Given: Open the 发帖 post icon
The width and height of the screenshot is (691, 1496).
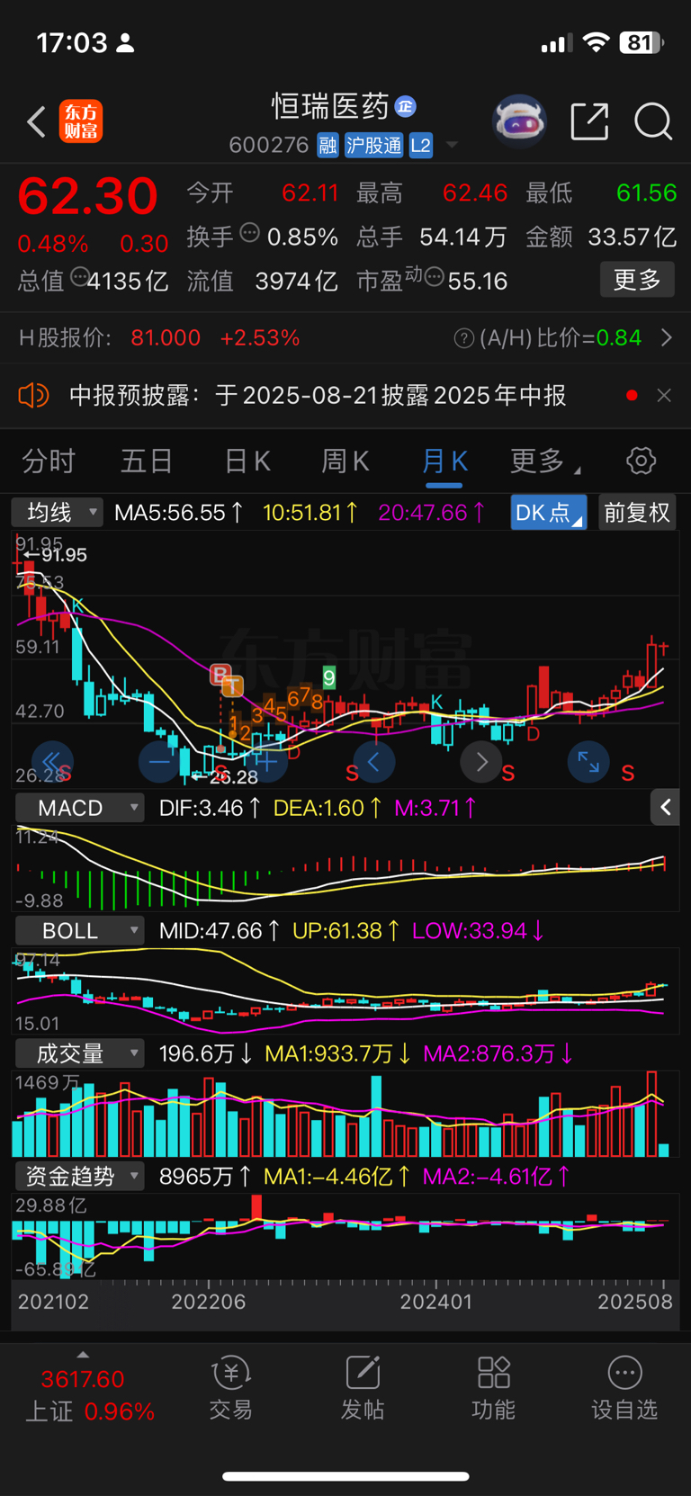Looking at the screenshot, I should pyautogui.click(x=363, y=1388).
